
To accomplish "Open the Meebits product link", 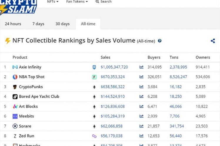I will coord(26,116).
